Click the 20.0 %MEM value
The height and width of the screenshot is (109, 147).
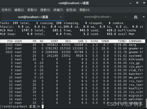pos(105,49)
